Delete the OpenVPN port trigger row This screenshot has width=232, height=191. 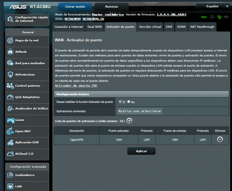point(220,140)
